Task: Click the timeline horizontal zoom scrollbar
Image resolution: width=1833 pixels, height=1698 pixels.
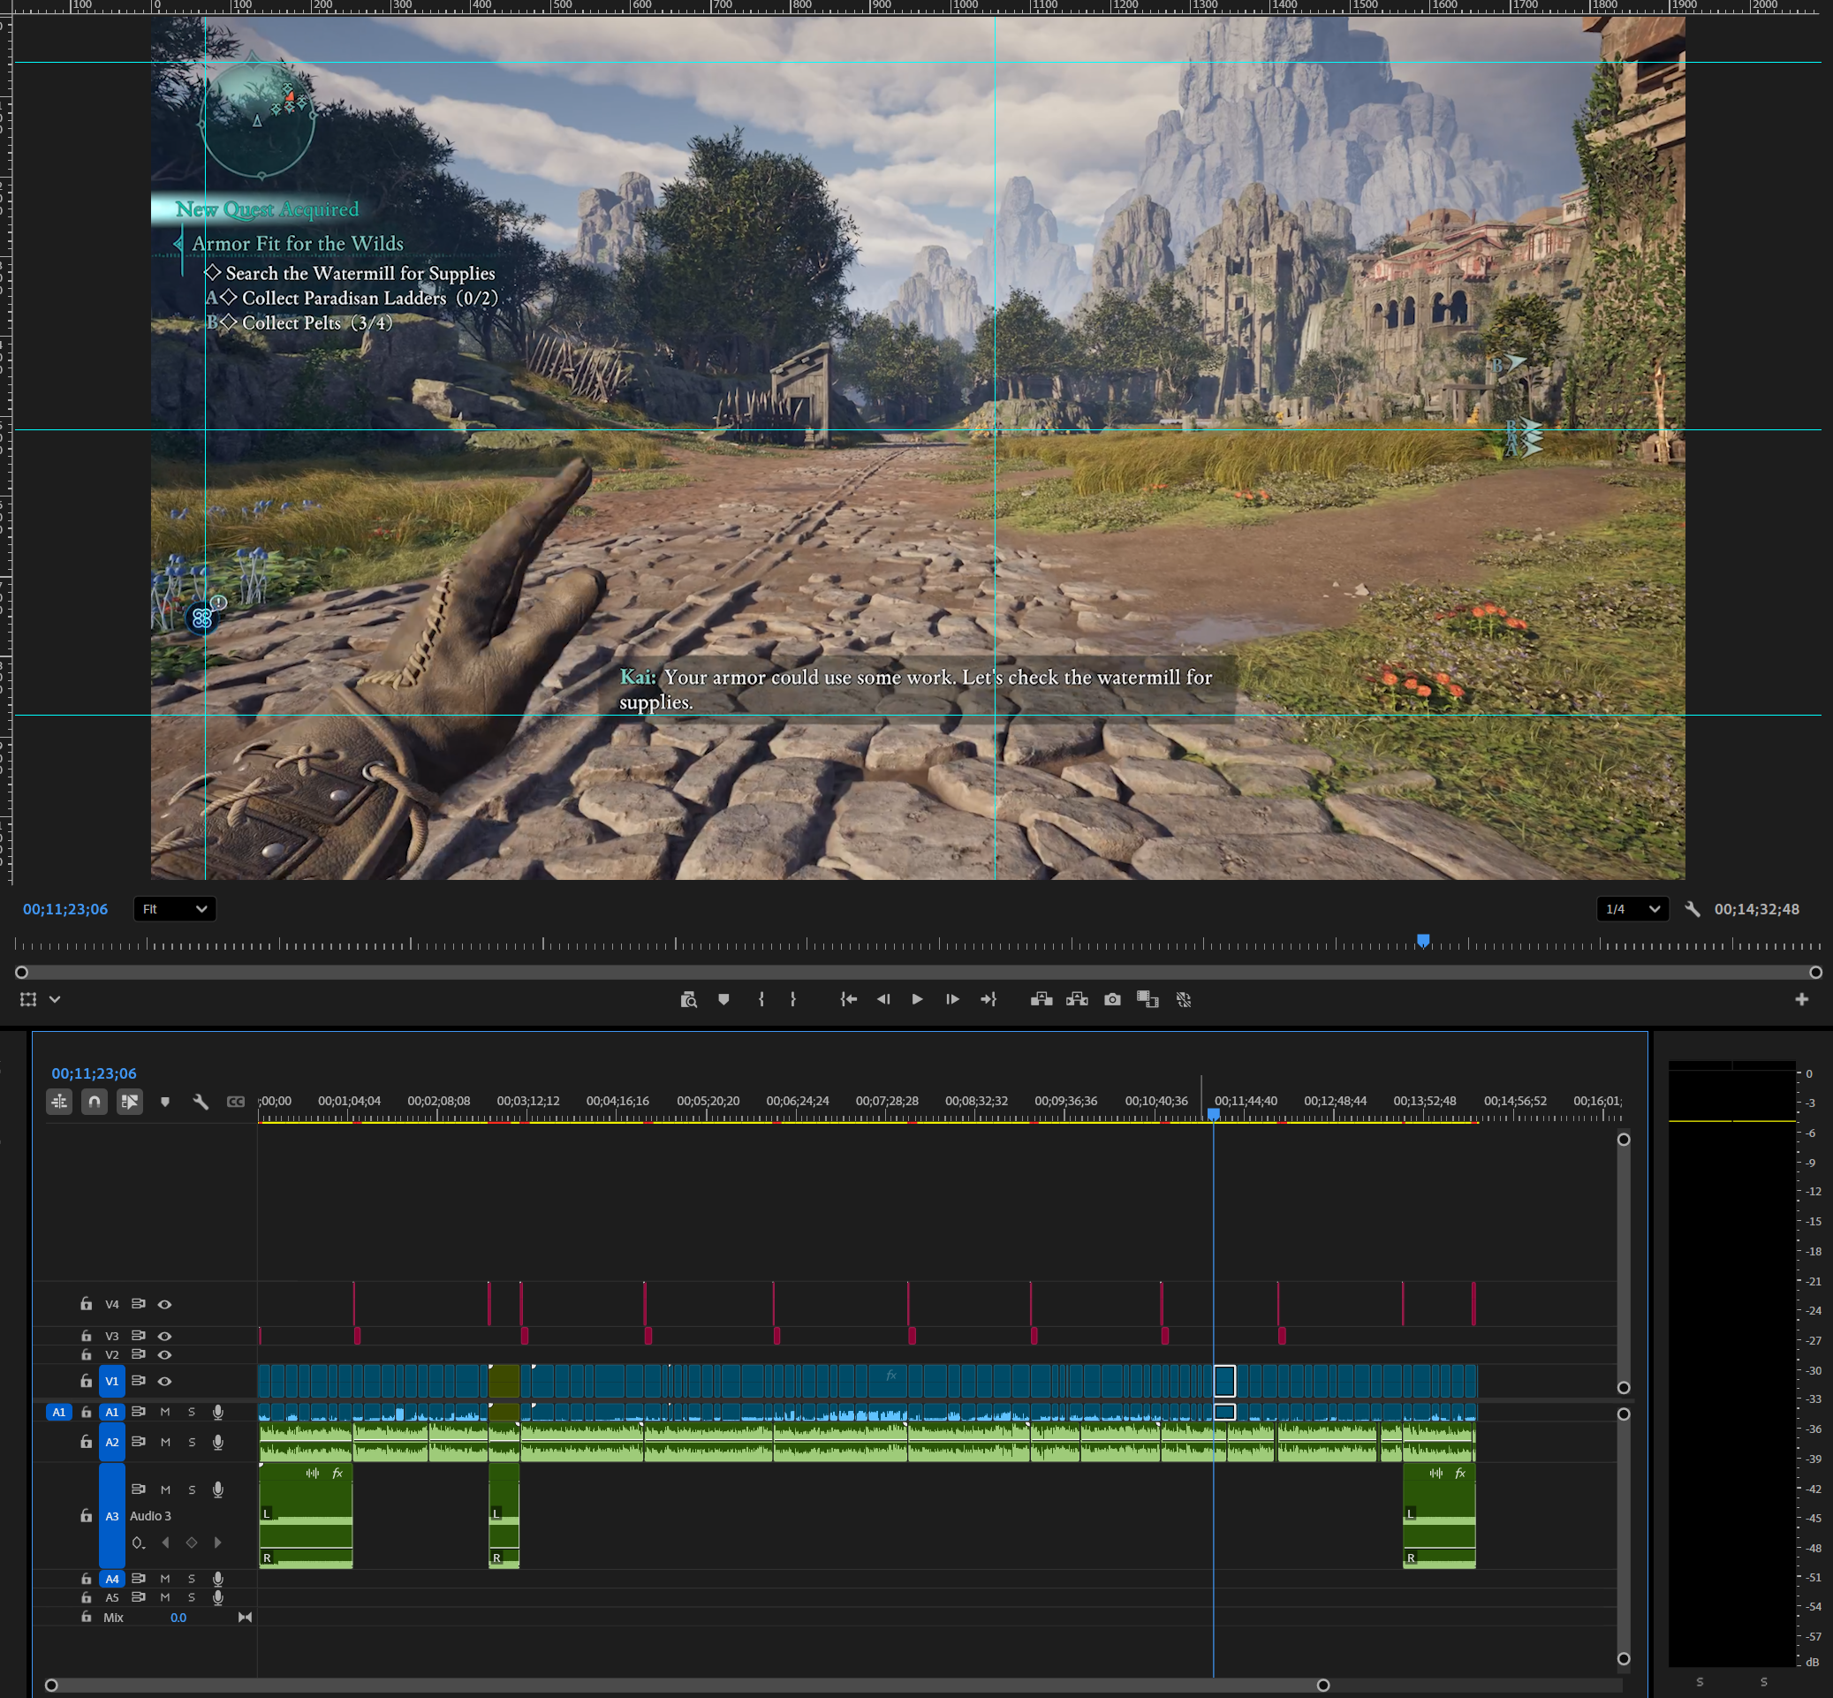Action: 687,1685
